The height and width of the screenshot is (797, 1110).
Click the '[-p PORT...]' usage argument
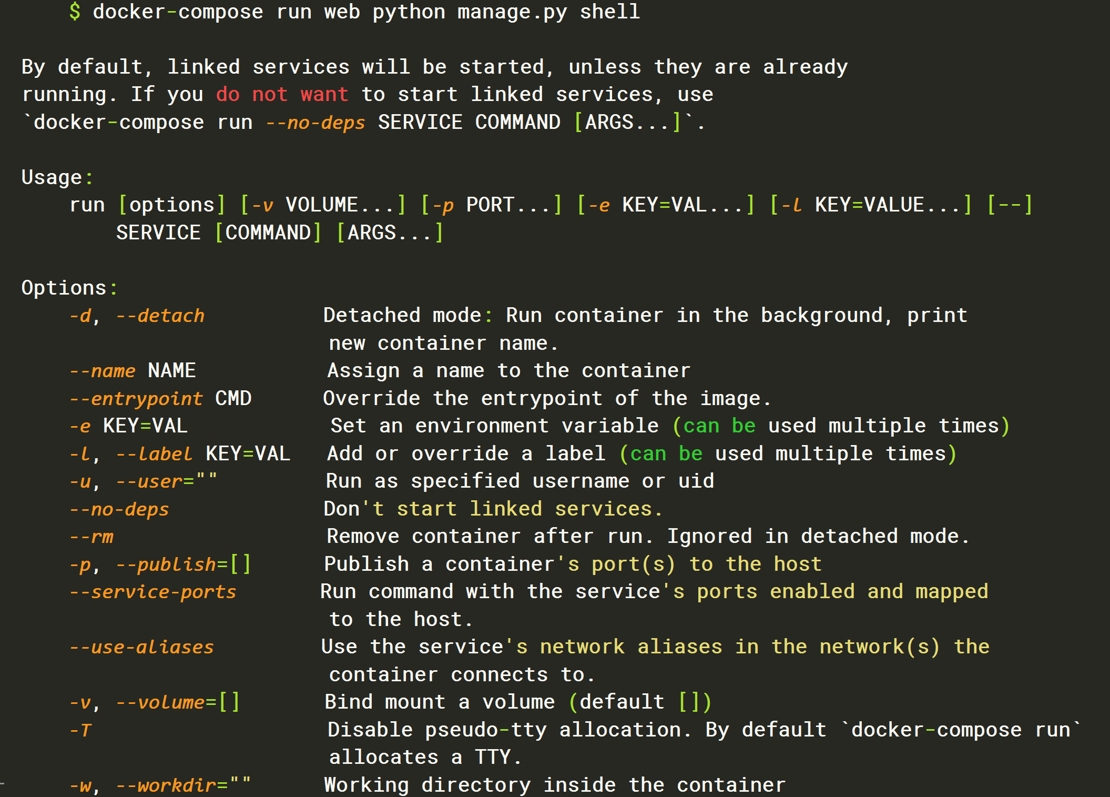[x=491, y=205]
